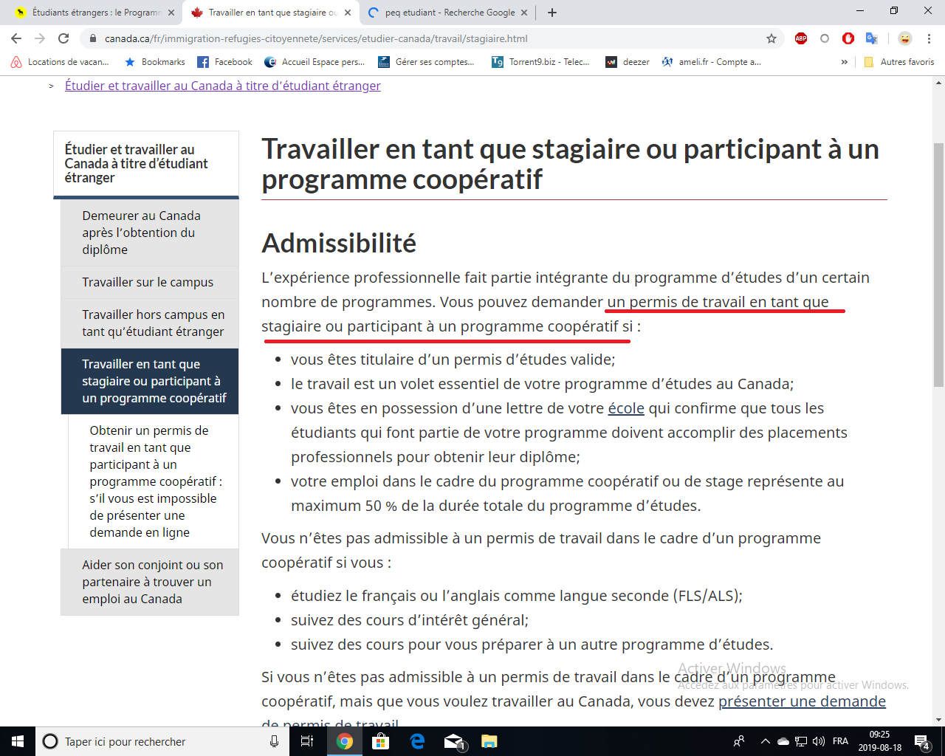Open Microsoft Store from the taskbar
The image size is (945, 756).
tap(380, 741)
